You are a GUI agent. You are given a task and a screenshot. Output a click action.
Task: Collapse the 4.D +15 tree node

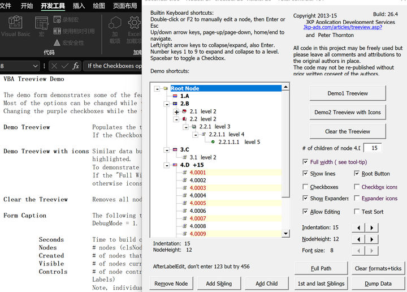pyautogui.click(x=167, y=165)
